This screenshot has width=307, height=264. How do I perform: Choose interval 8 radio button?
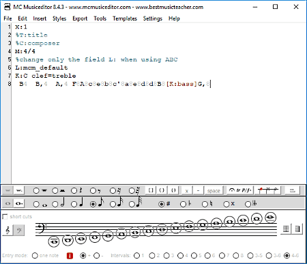coord(236,256)
